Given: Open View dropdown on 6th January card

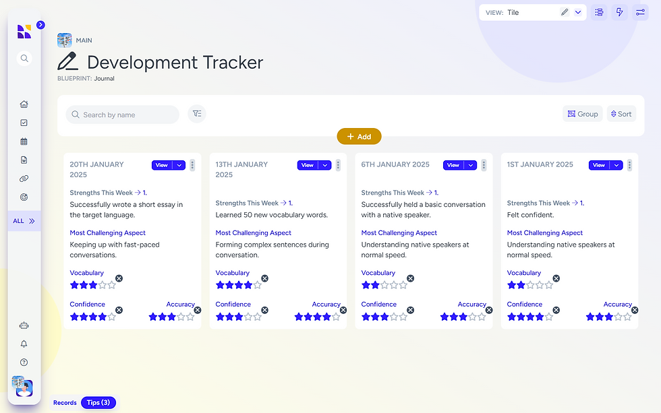Looking at the screenshot, I should [x=471, y=165].
